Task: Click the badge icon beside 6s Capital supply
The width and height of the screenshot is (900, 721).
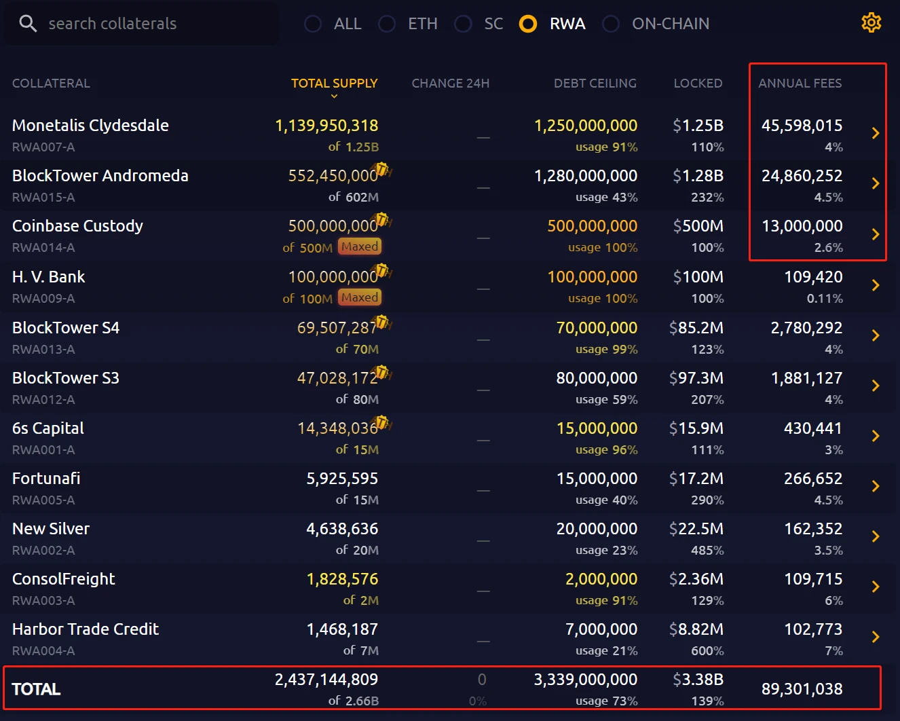Action: (382, 422)
